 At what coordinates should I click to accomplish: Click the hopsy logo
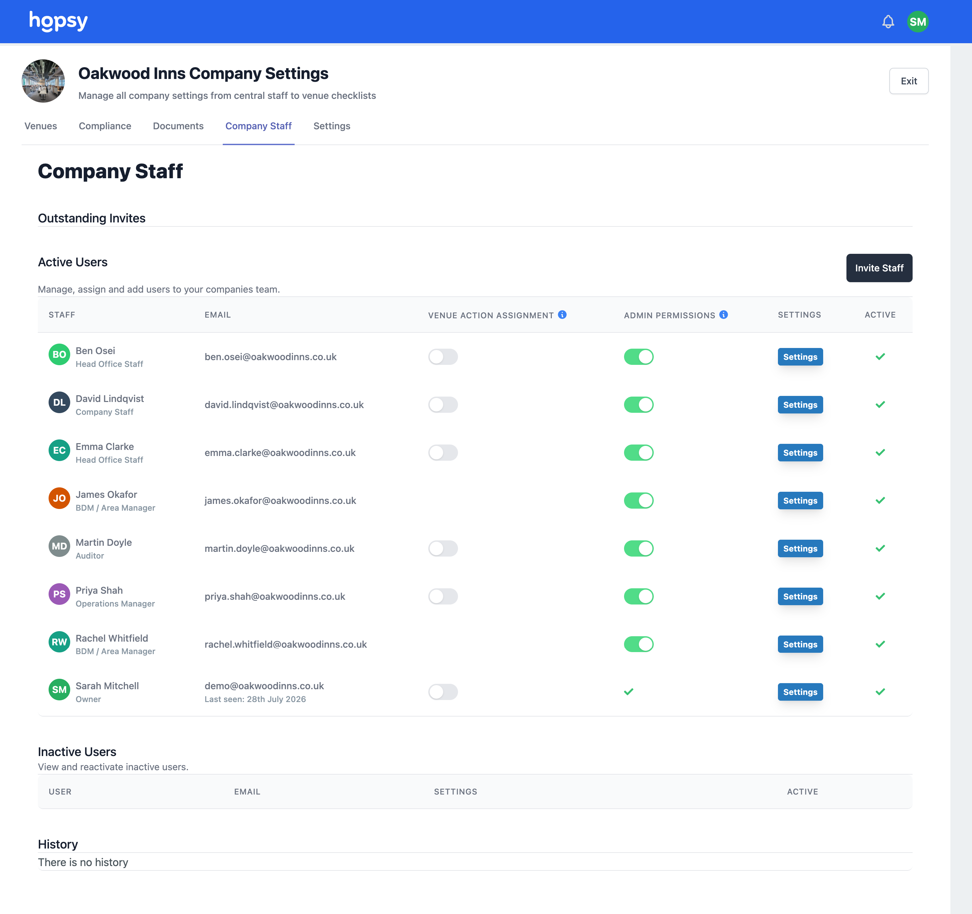coord(59,22)
